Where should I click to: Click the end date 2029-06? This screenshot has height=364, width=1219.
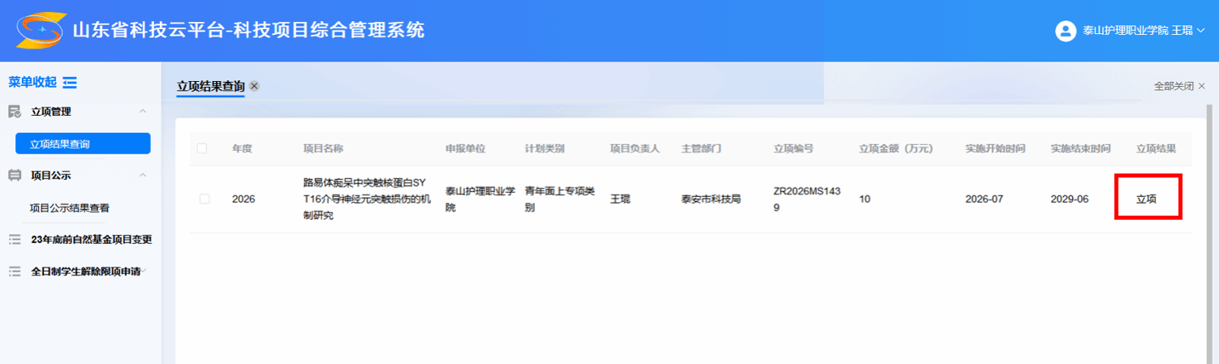tap(1070, 199)
